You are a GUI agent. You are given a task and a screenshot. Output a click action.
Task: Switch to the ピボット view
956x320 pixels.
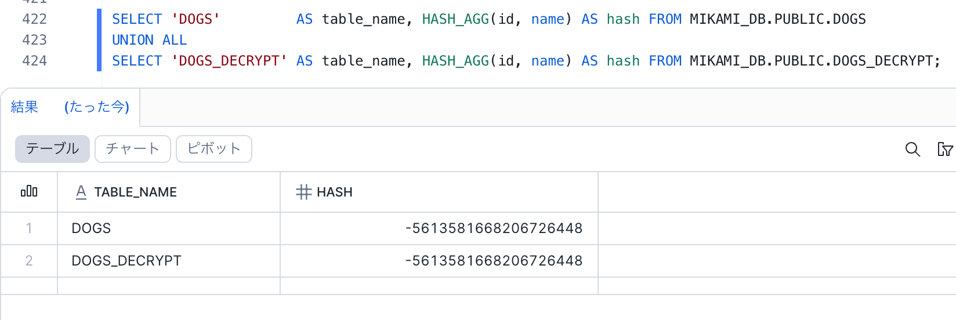(x=214, y=149)
